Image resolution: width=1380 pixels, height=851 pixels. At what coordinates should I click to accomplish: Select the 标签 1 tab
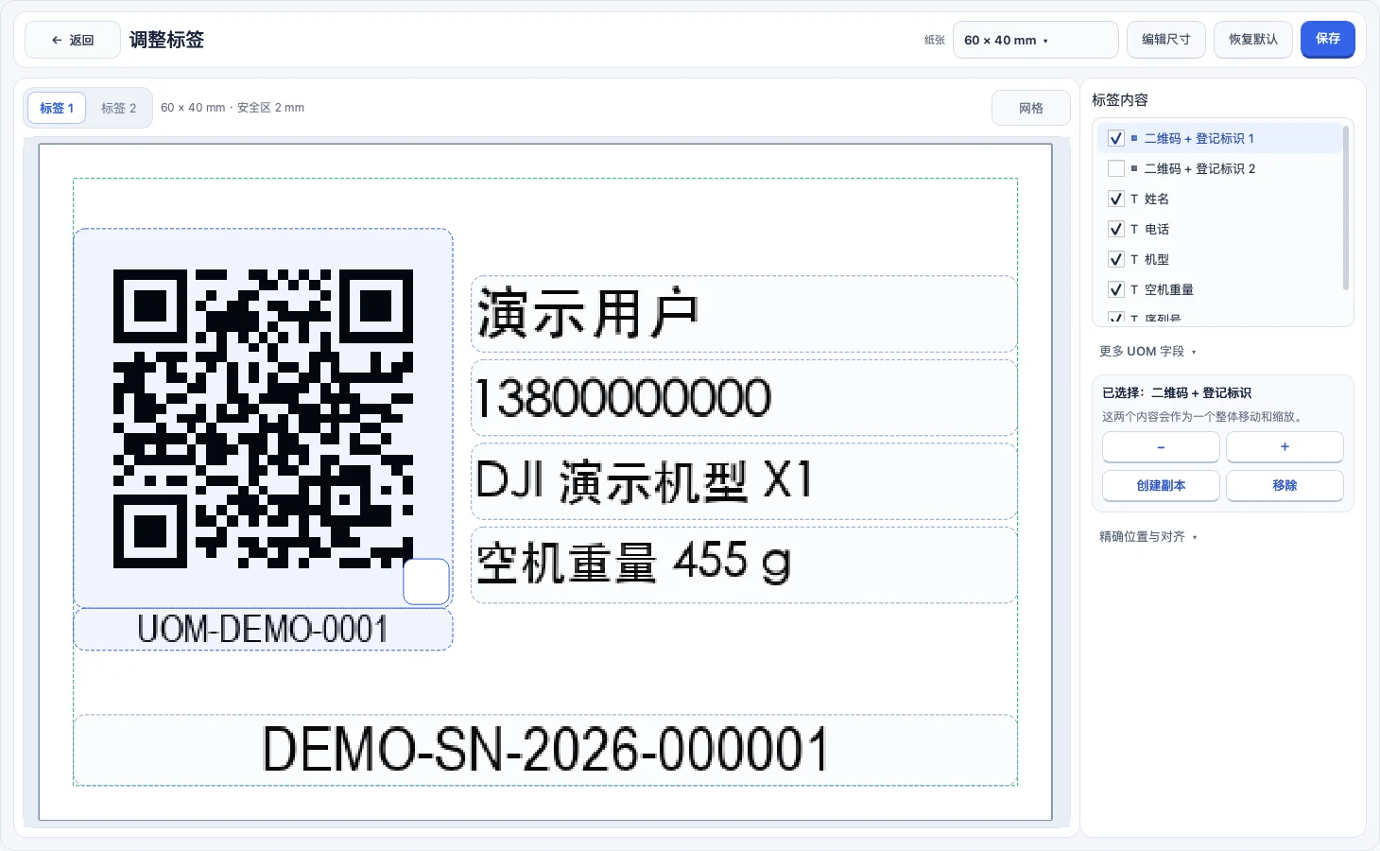[x=57, y=108]
